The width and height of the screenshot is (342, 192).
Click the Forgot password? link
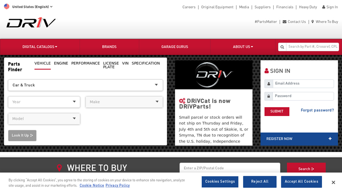pos(317,110)
